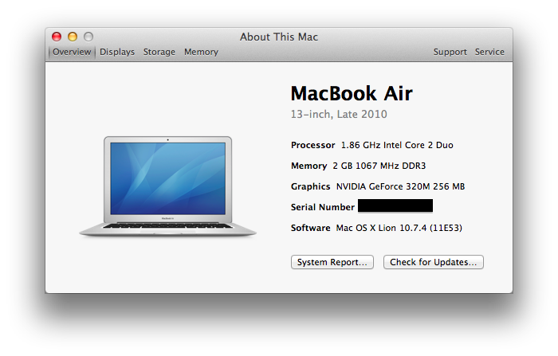The height and width of the screenshot is (356, 558).
Task: Open the Service section
Action: (489, 52)
